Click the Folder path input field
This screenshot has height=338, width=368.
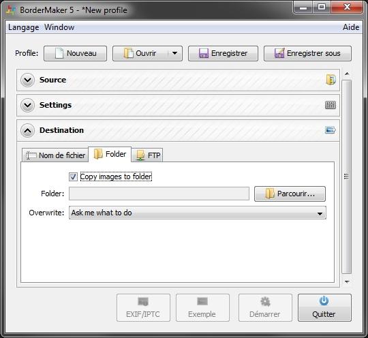coord(159,194)
